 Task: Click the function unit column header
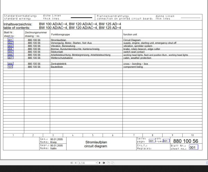[130, 35]
